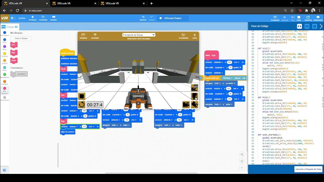Select Tren Motriz block category
The width and height of the screenshot is (324, 182).
tap(5, 34)
